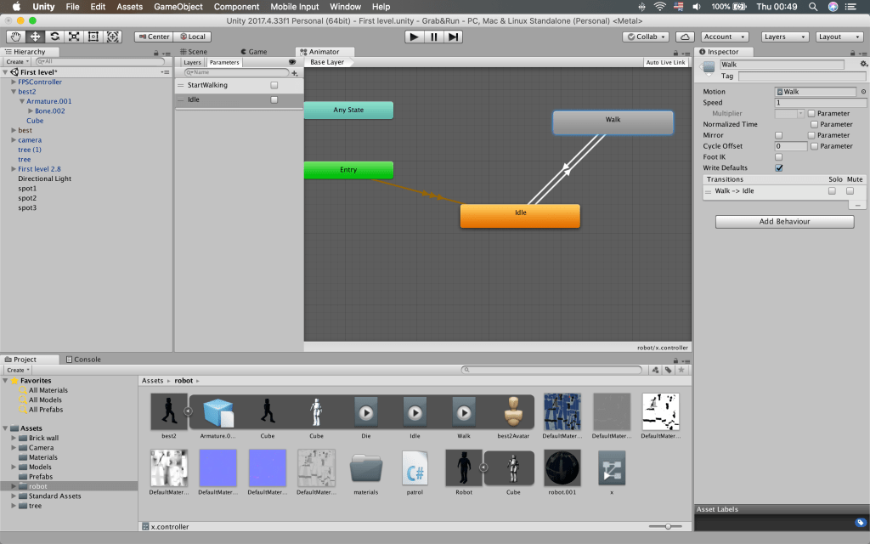Add a parameter with plus icon
Screen dimensions: 870x544
click(x=294, y=73)
